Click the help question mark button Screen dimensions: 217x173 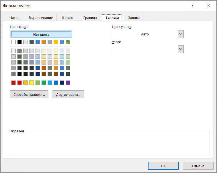point(192,5)
